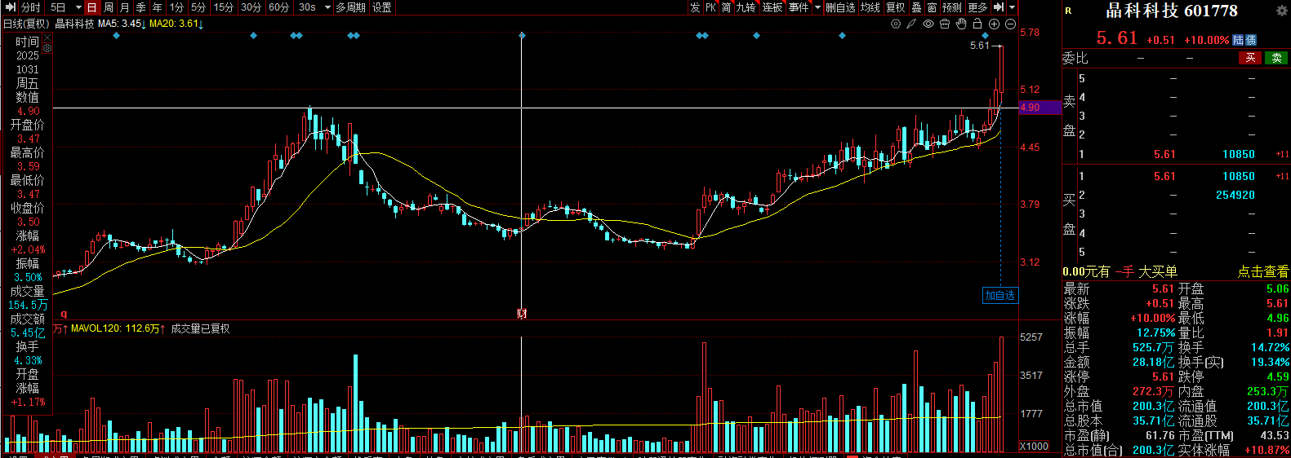Click the small gear in the data tooltip panel
Image resolution: width=1291 pixels, height=458 pixels.
[x=47, y=48]
